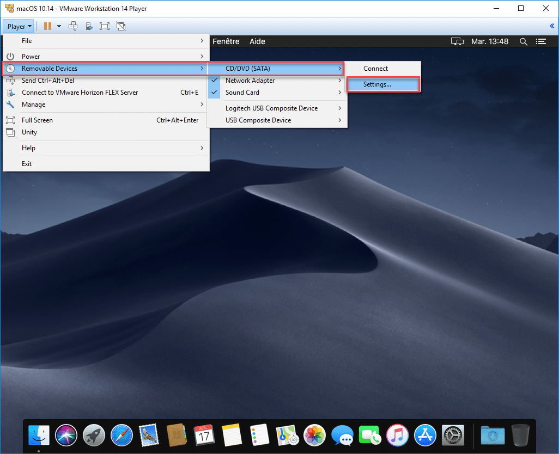Collapse the toolbar with the double chevron
The width and height of the screenshot is (559, 454).
coord(552,26)
